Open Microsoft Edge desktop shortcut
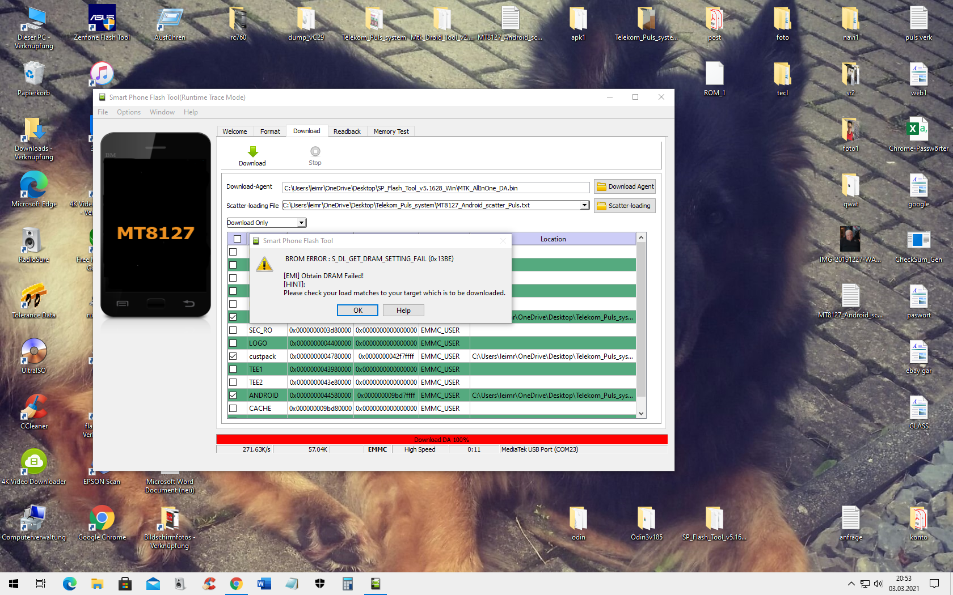The width and height of the screenshot is (953, 595). tap(34, 190)
